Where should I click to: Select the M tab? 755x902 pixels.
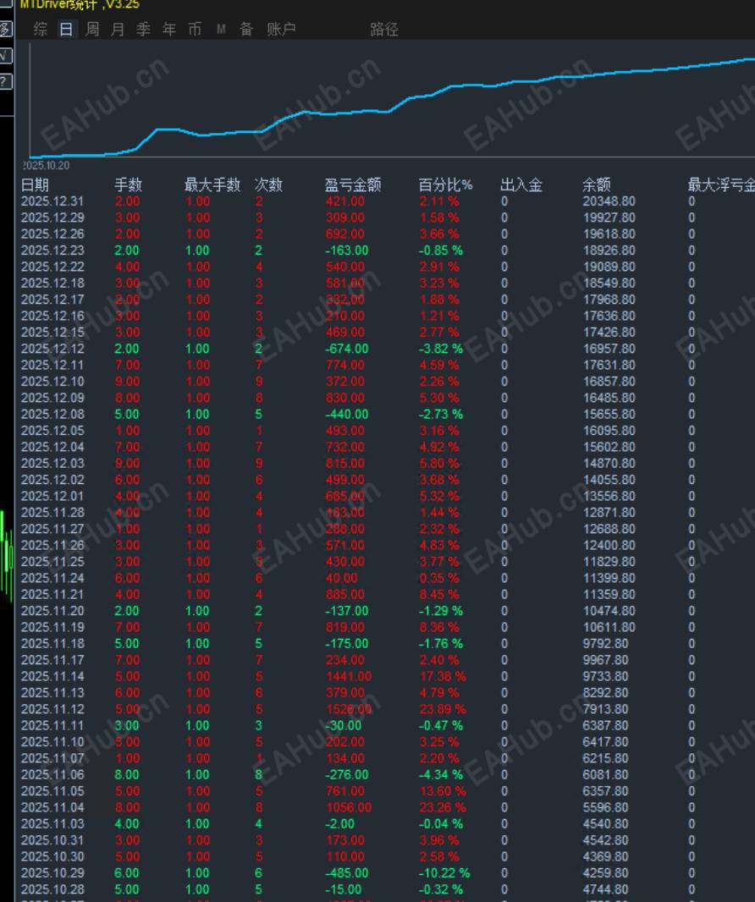[221, 29]
